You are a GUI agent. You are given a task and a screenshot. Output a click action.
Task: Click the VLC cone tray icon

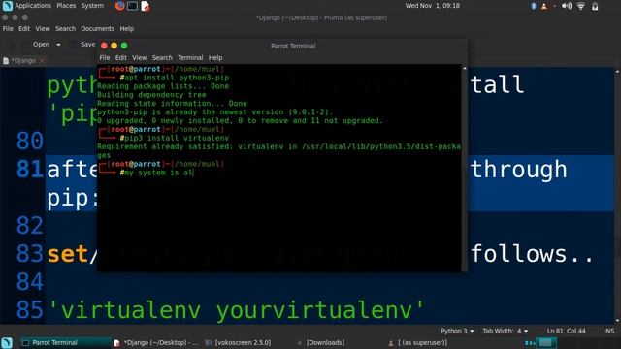coord(544,6)
